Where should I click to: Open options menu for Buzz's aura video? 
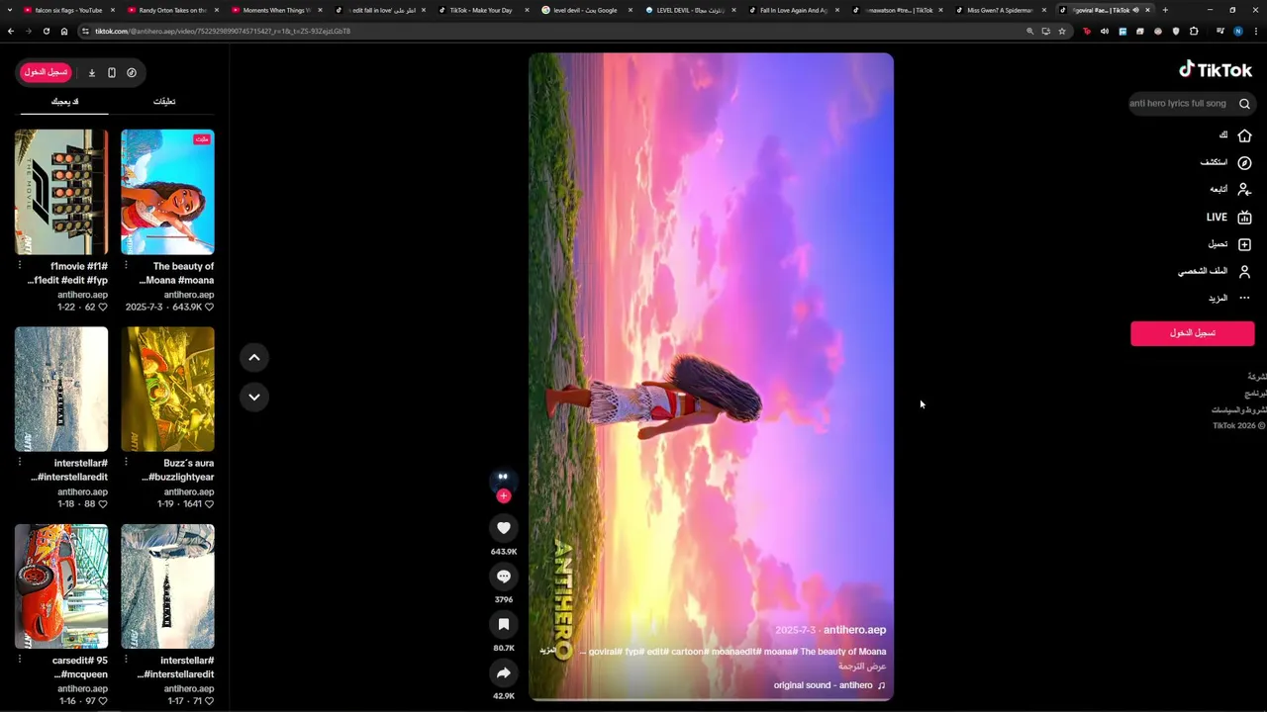click(126, 463)
